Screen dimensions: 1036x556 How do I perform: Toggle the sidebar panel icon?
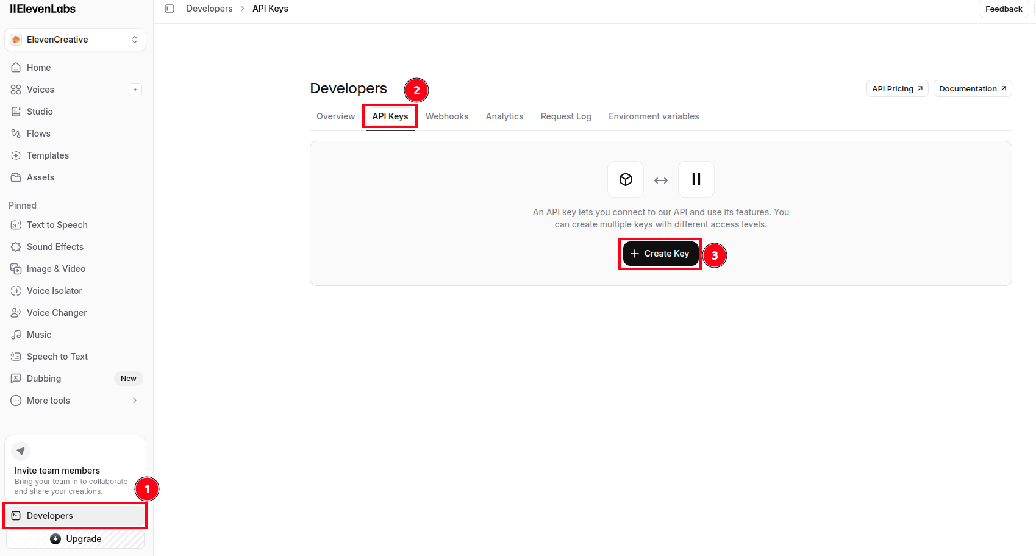pyautogui.click(x=170, y=9)
